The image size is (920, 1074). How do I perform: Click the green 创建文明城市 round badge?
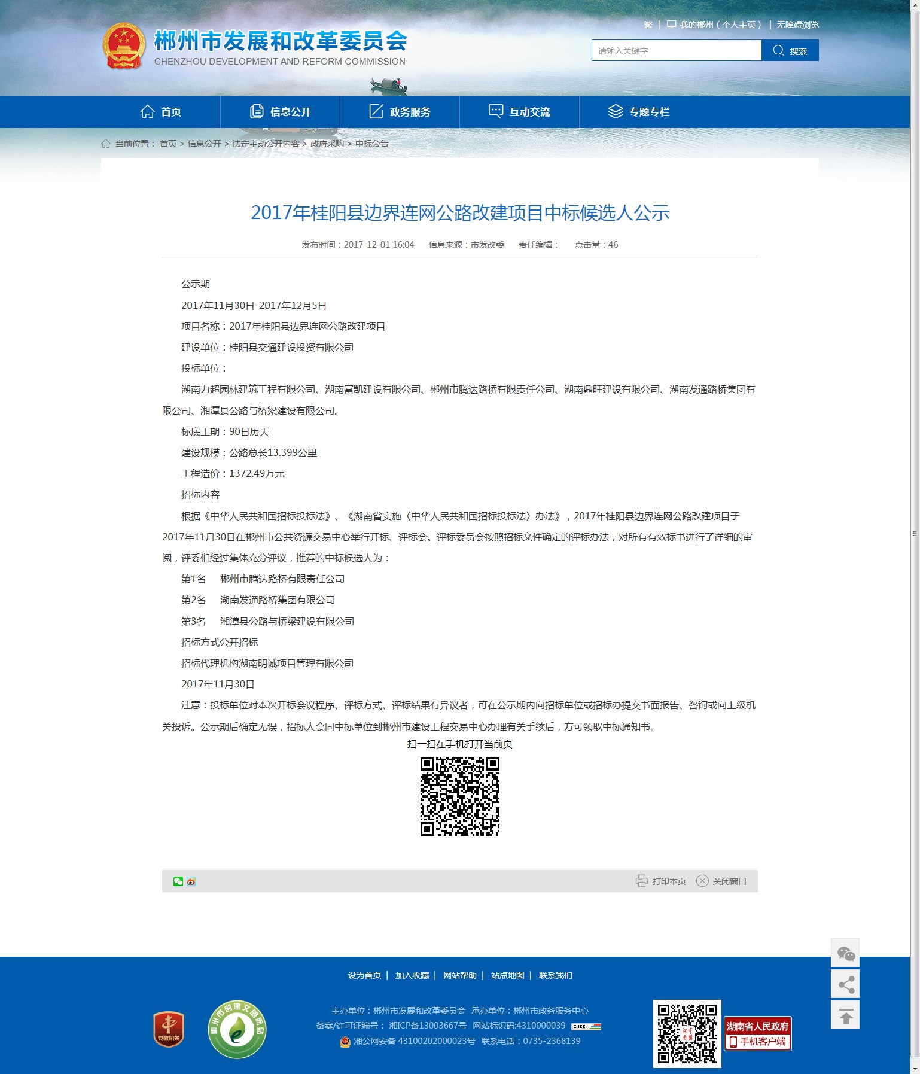[237, 1029]
